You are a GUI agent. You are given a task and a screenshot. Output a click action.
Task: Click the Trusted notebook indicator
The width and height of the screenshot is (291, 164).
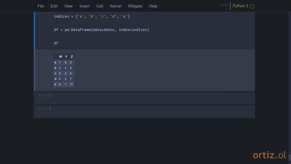pos(224,5)
